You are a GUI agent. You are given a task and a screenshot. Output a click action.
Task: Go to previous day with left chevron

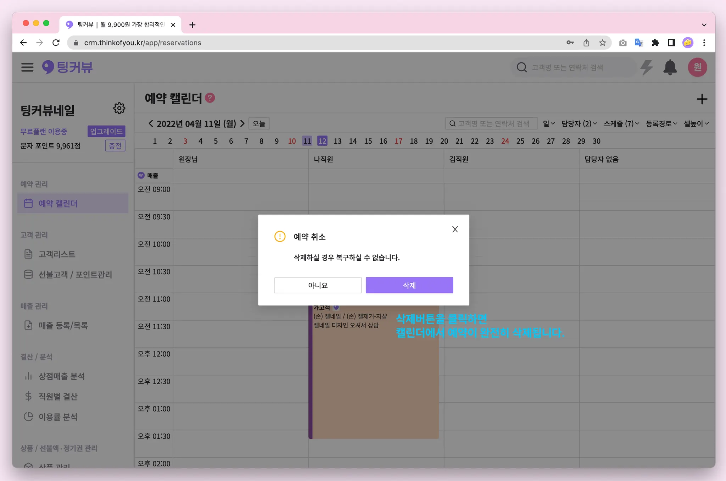coord(151,123)
